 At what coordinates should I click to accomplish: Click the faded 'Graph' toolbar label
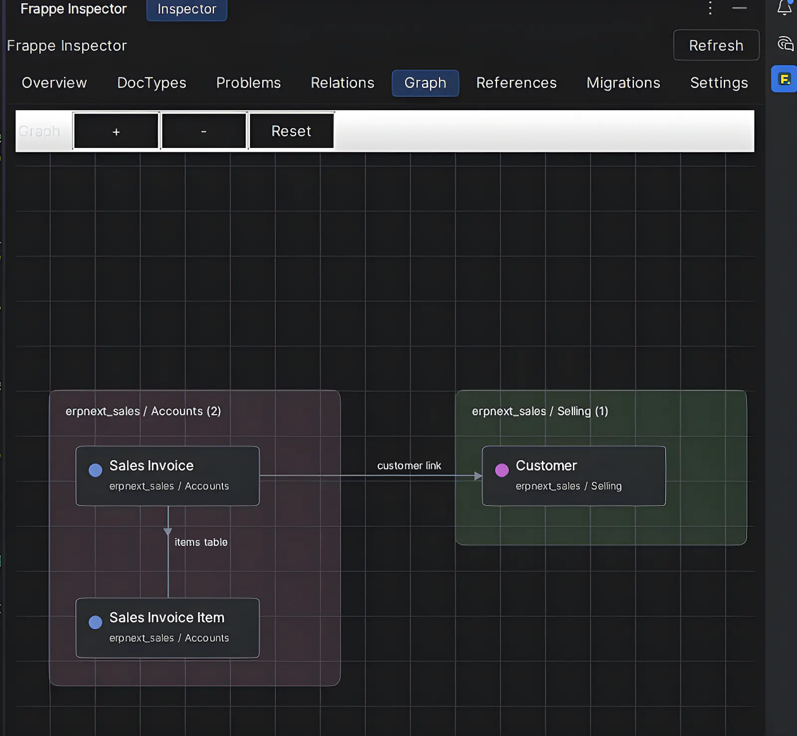pos(39,131)
